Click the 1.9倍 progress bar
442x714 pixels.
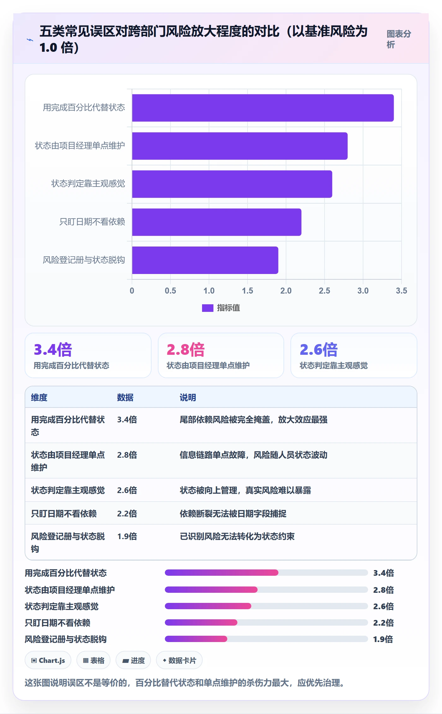[x=266, y=639]
